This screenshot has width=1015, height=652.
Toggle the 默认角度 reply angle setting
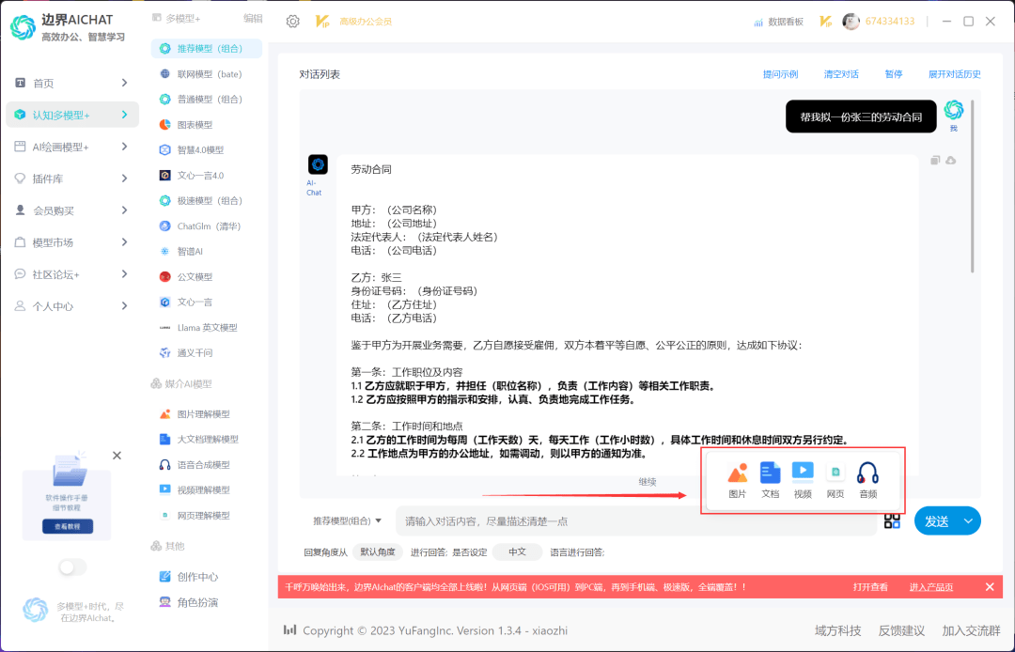[x=377, y=552]
